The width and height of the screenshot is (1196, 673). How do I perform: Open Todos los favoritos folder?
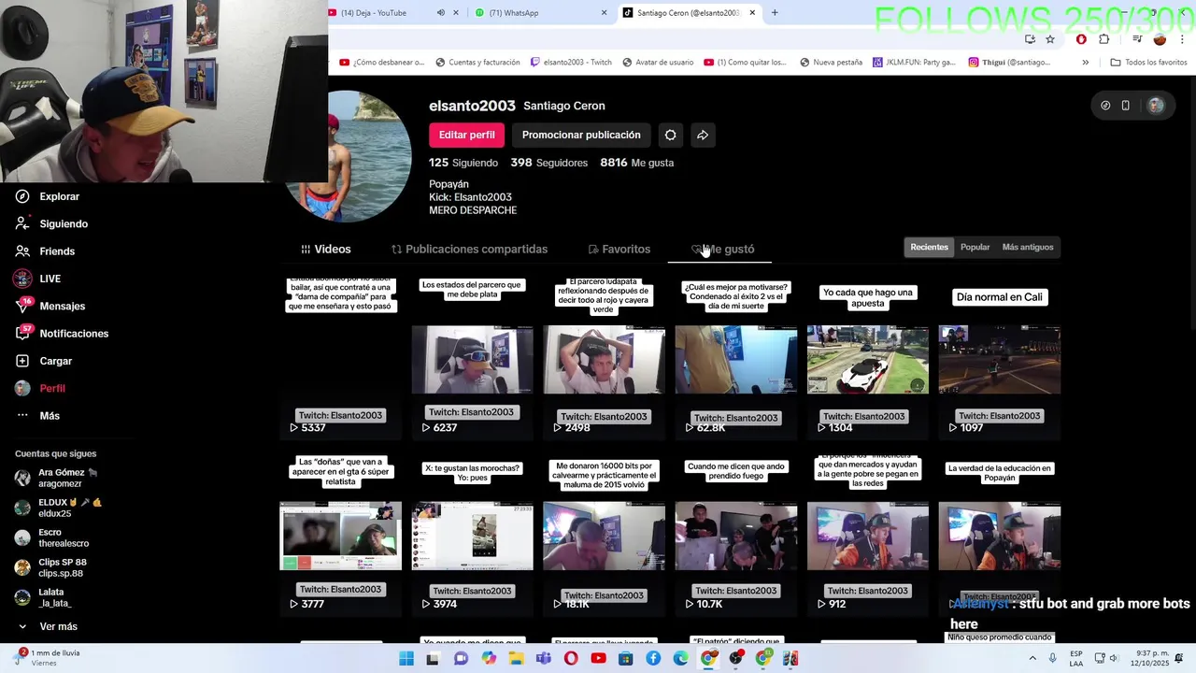point(1148,63)
